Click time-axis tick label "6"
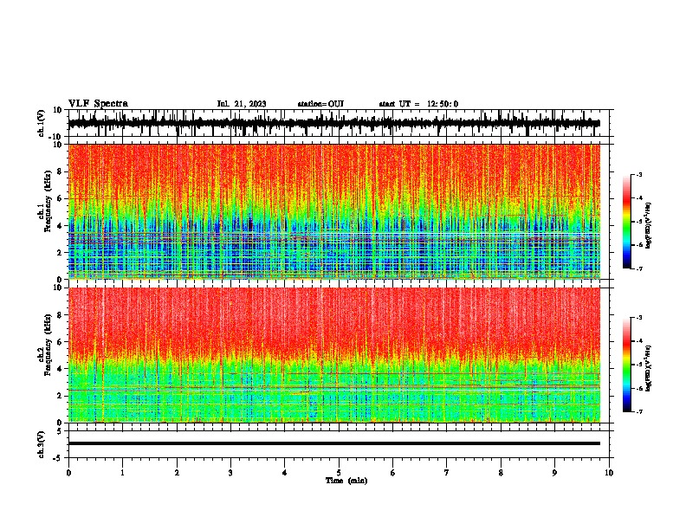The image size is (686, 530). [393, 473]
